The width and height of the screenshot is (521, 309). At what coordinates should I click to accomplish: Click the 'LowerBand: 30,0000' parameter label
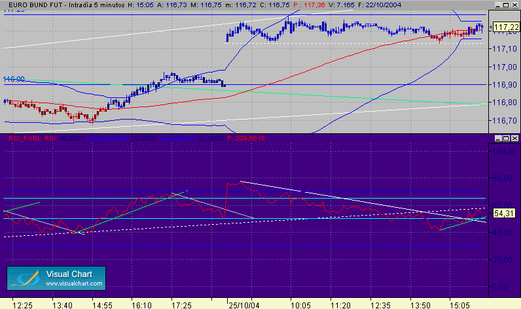pyautogui.click(x=192, y=138)
